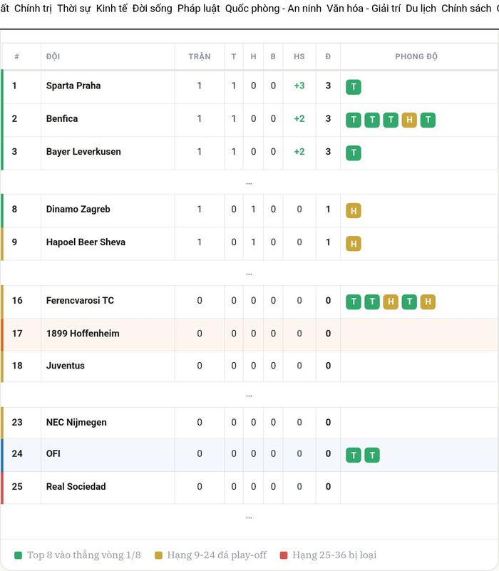This screenshot has width=499, height=571.
Task: Click Benfica's first green T badge
Action: (354, 120)
